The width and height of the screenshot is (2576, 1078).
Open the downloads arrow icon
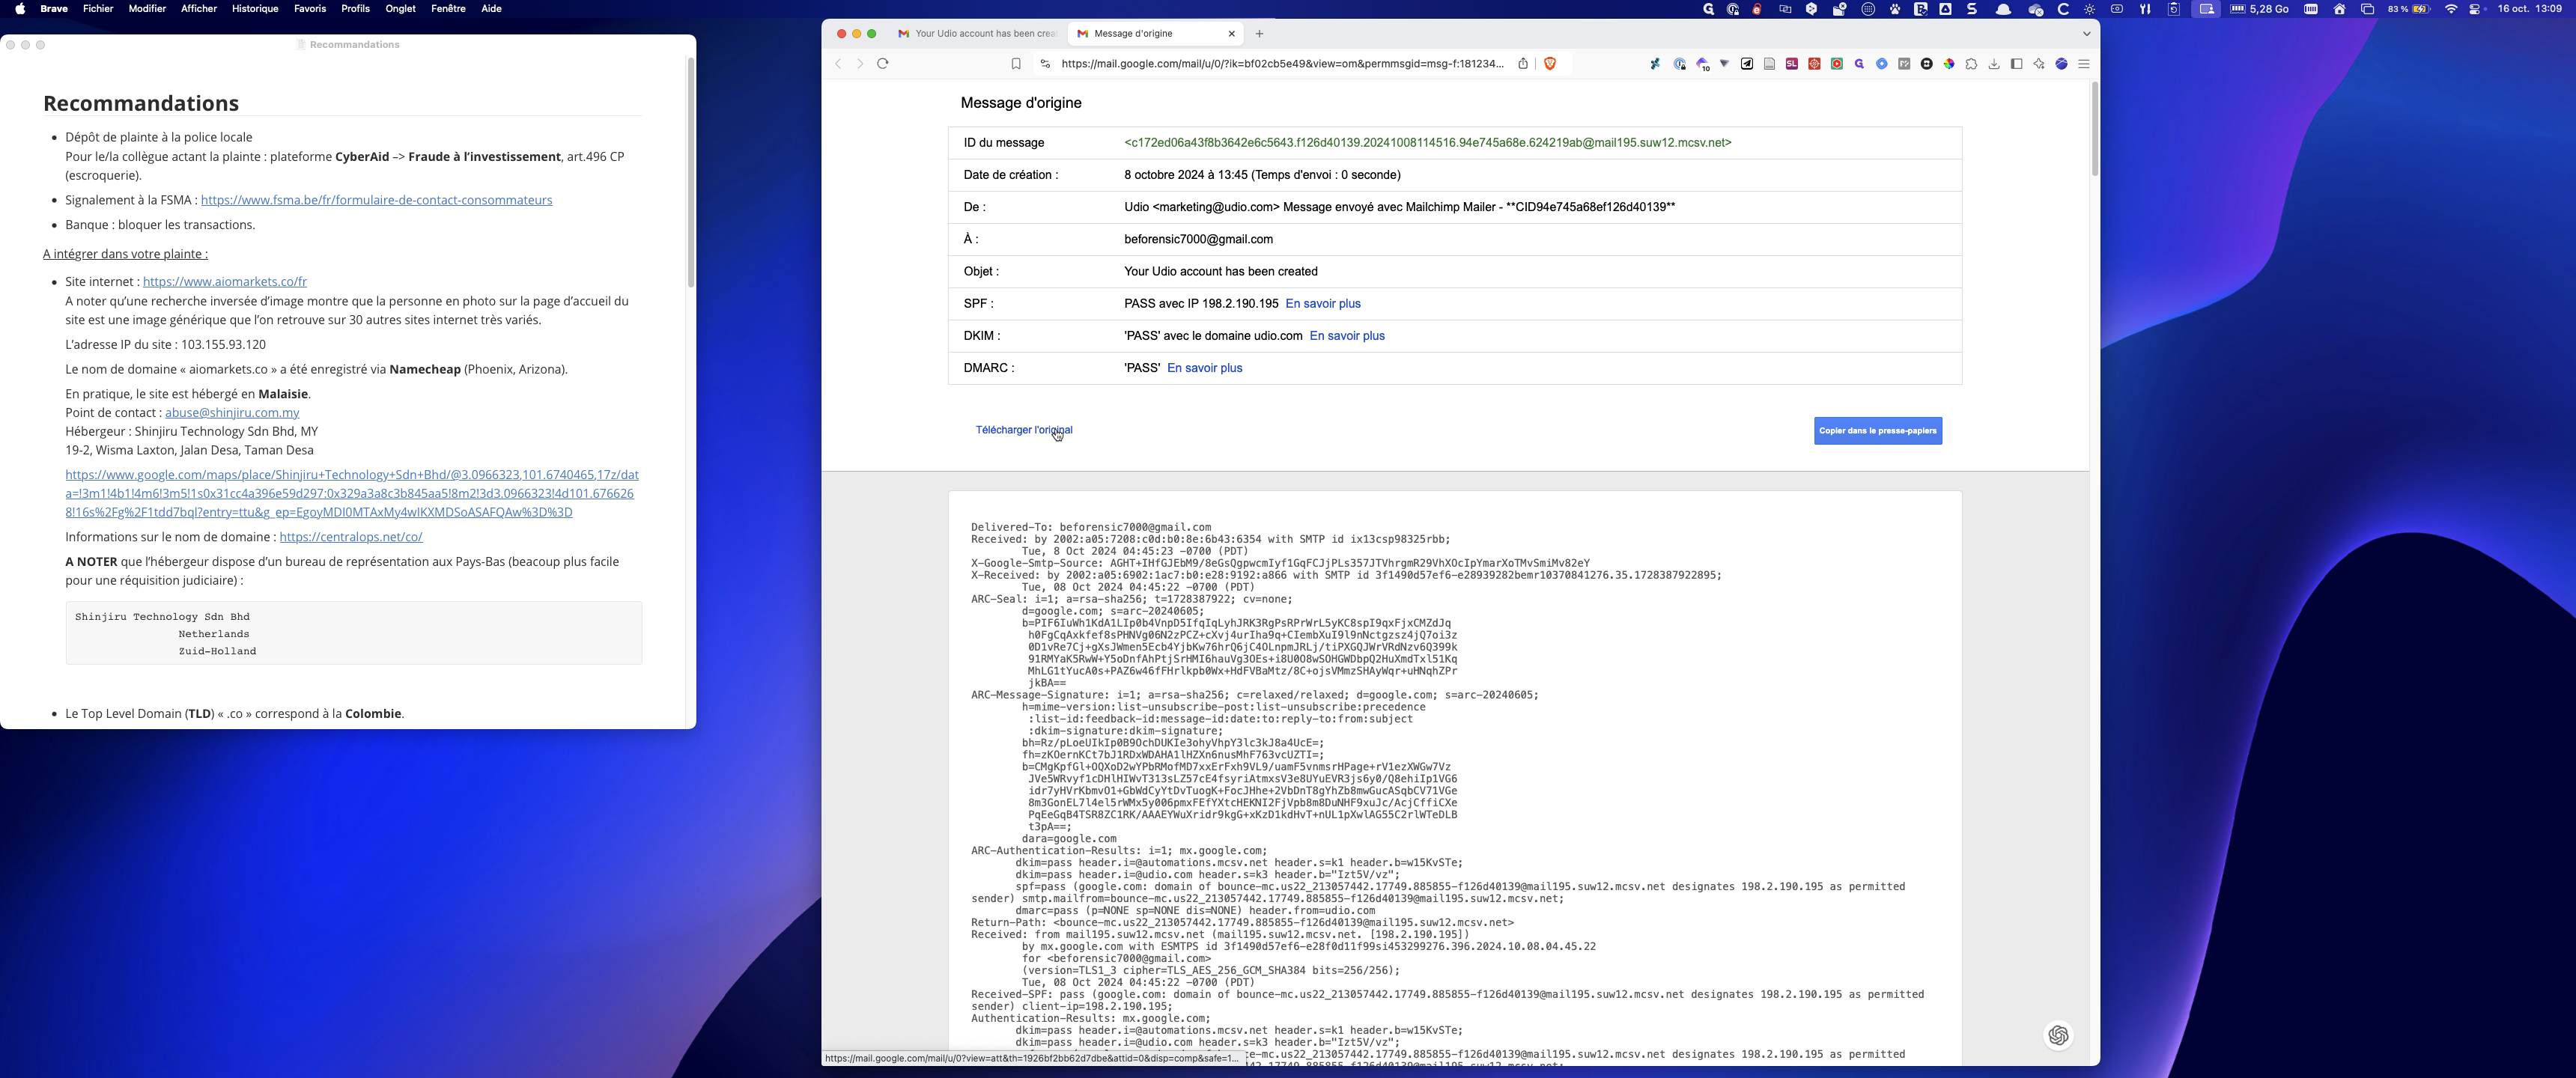tap(1993, 64)
